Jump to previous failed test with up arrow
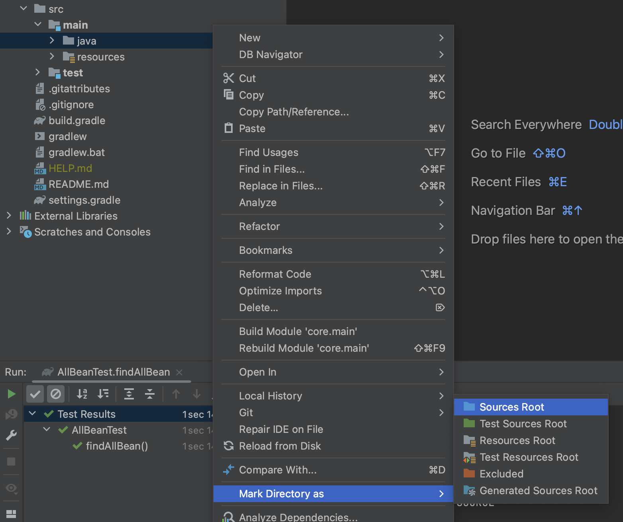This screenshot has height=522, width=623. 176,394
